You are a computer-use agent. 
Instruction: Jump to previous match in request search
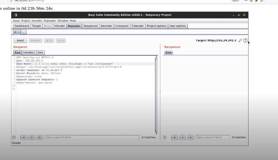click(x=24, y=137)
